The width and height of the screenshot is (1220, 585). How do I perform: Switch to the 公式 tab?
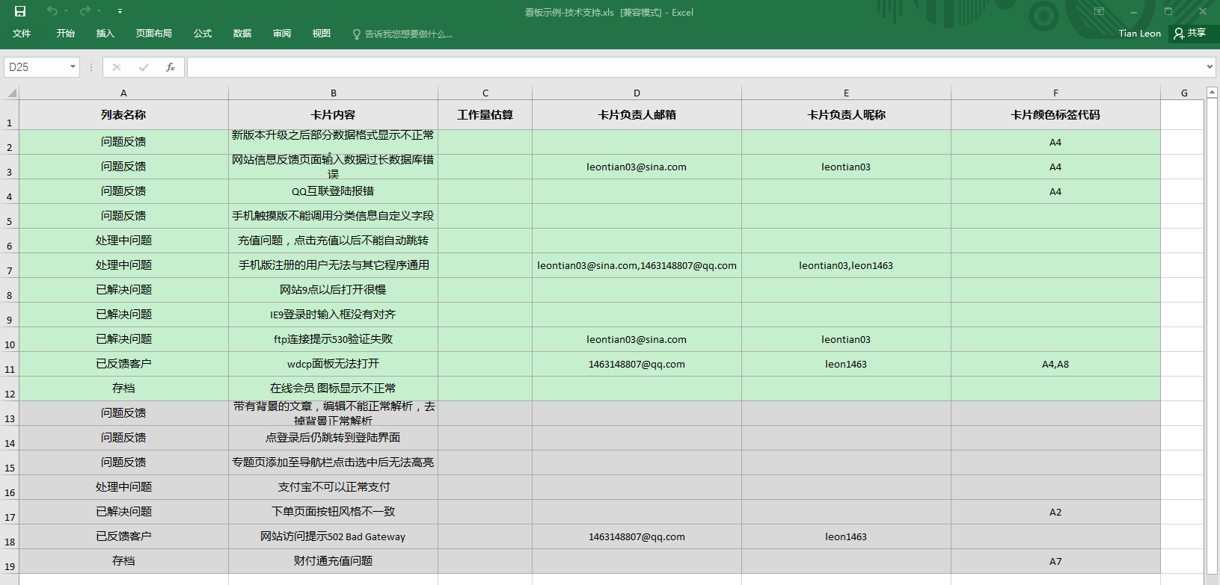(x=202, y=34)
